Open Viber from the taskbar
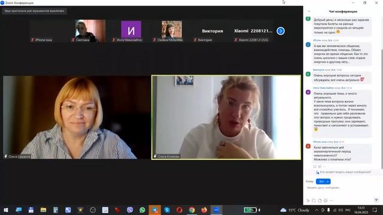 (x=130, y=210)
